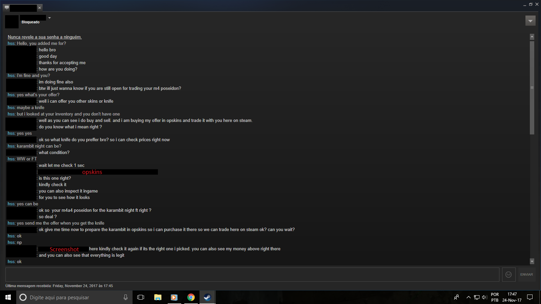541x304 pixels.
Task: Open the media player taskbar icon
Action: click(174, 297)
